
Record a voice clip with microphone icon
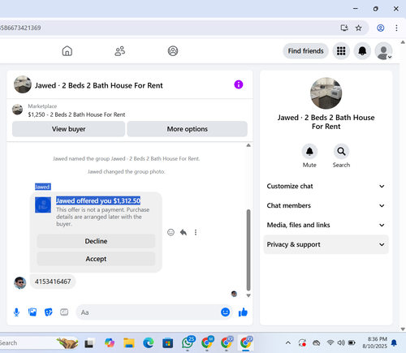(x=16, y=312)
